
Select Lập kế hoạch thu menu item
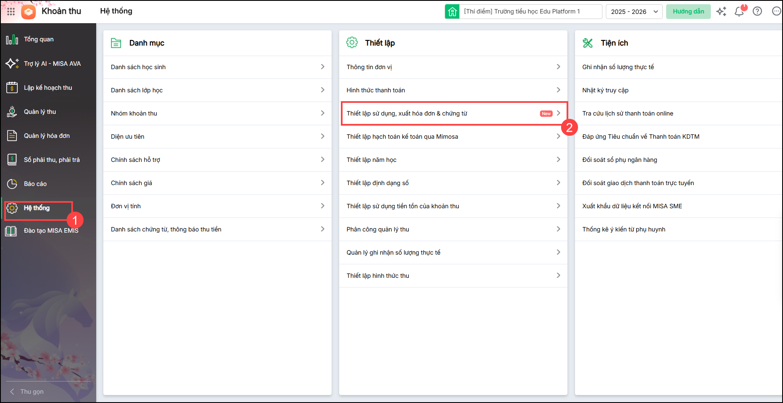pyautogui.click(x=48, y=88)
